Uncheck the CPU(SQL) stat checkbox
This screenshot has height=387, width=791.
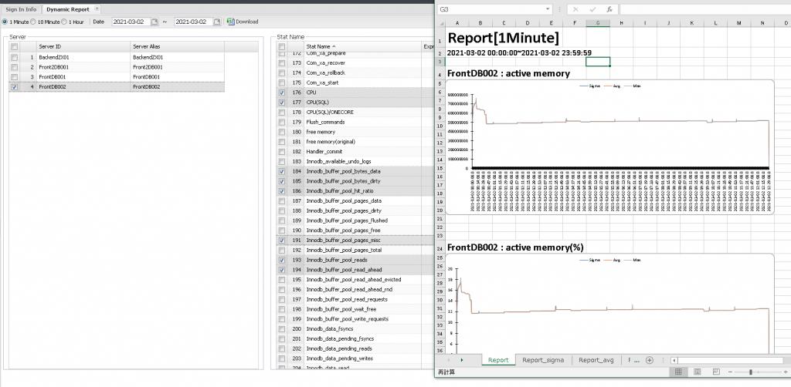(281, 103)
